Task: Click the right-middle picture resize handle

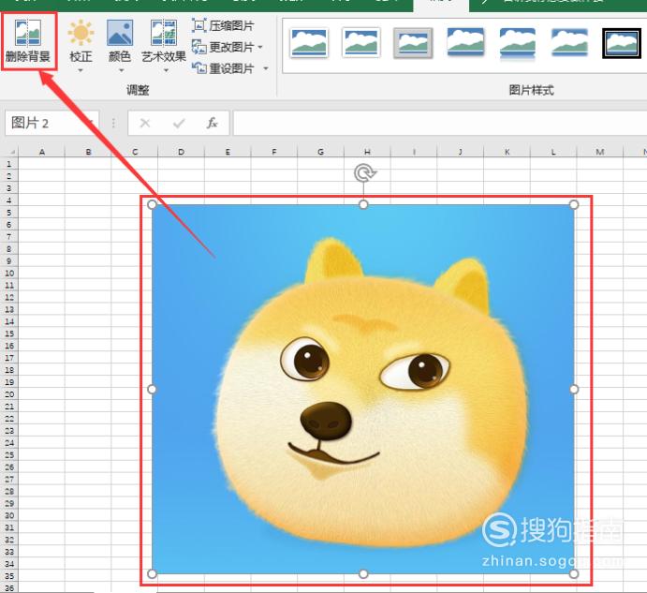Action: click(x=574, y=389)
